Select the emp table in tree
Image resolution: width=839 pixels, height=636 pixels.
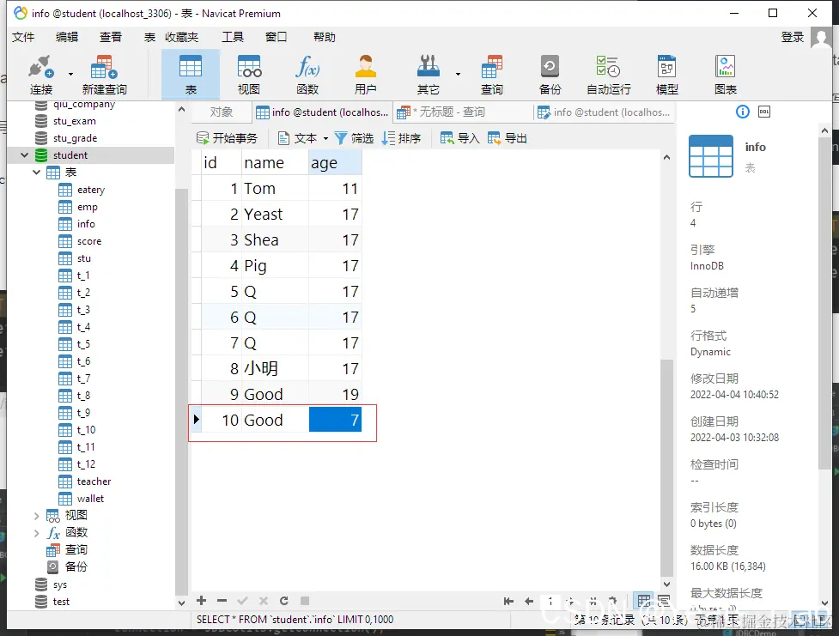pos(88,207)
